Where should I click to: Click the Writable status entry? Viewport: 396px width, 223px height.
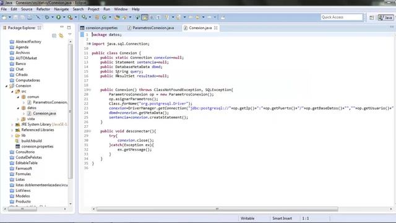247,219
